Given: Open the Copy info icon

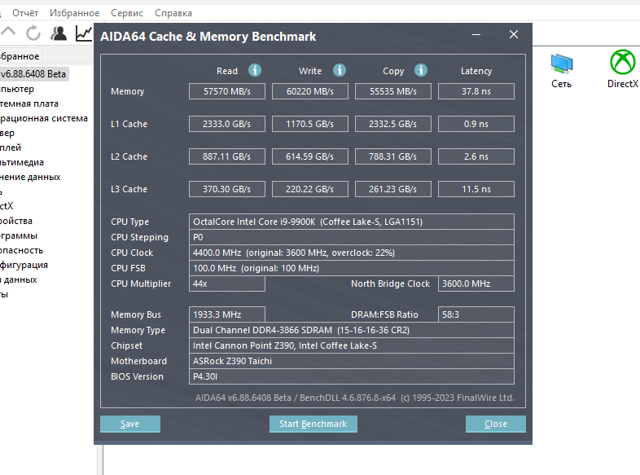Looking at the screenshot, I should pyautogui.click(x=421, y=70).
